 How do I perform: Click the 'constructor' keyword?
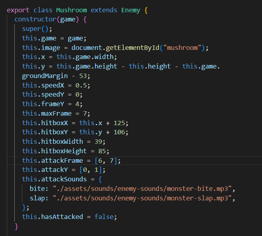(x=35, y=19)
